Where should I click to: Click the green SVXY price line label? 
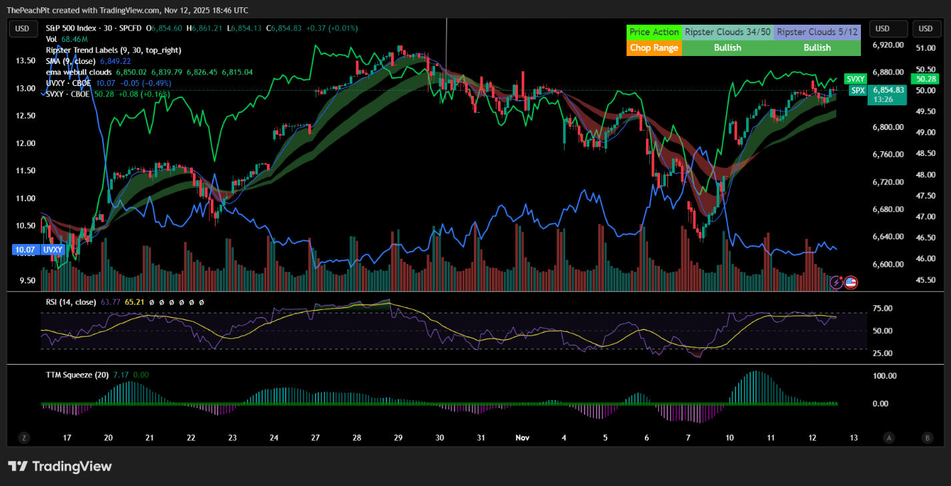click(855, 79)
